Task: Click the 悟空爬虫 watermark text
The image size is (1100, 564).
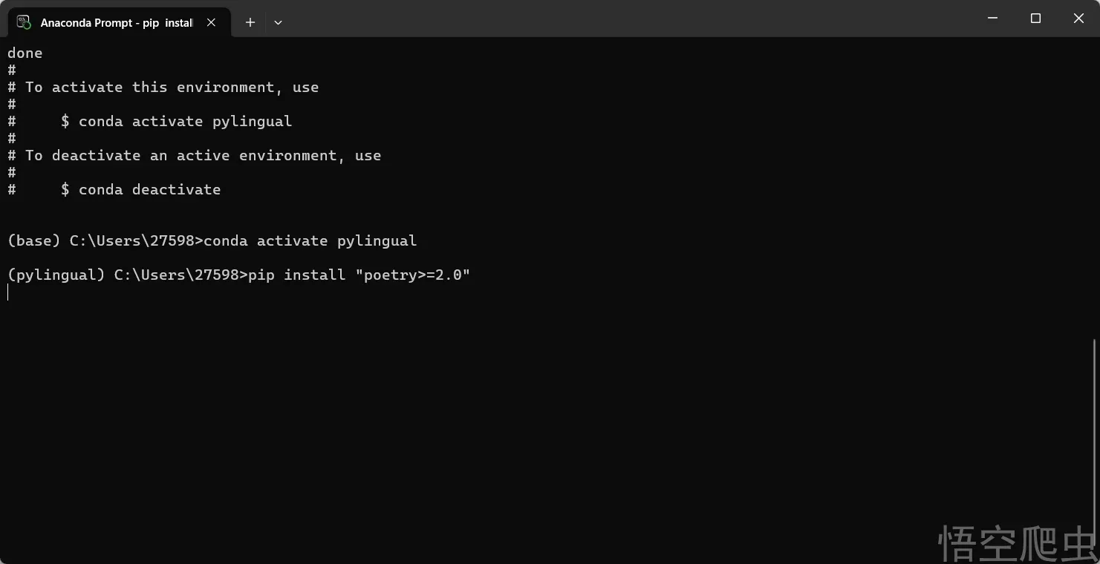Action: tap(1018, 542)
